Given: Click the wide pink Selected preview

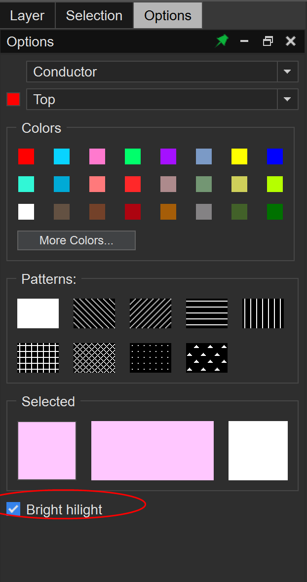Looking at the screenshot, I should [x=153, y=451].
